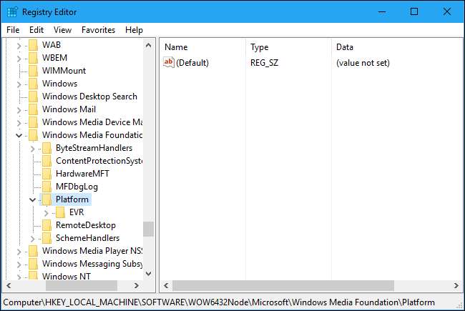The height and width of the screenshot is (311, 465).
Task: Click the Windows Media Foundation folder icon
Action: (x=33, y=135)
